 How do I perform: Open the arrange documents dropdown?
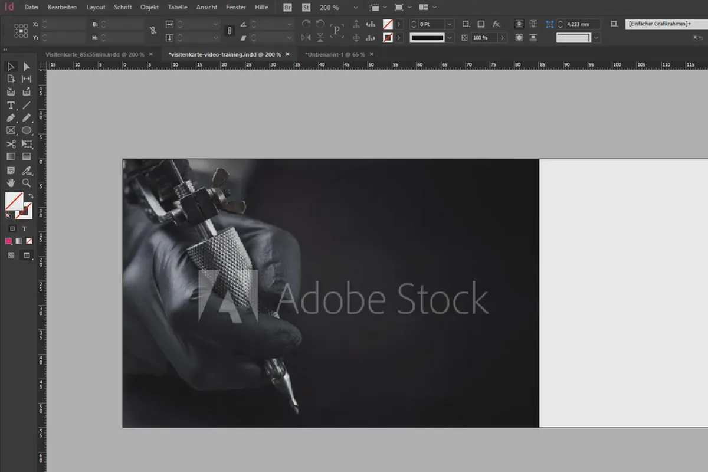click(428, 8)
